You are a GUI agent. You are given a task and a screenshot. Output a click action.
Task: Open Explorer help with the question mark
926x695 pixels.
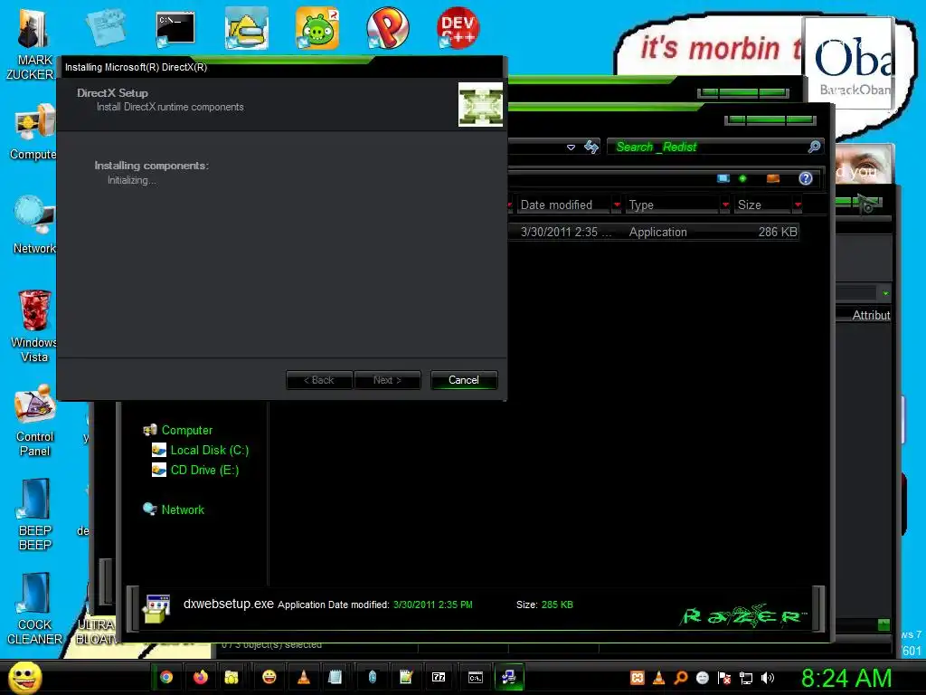(x=806, y=178)
